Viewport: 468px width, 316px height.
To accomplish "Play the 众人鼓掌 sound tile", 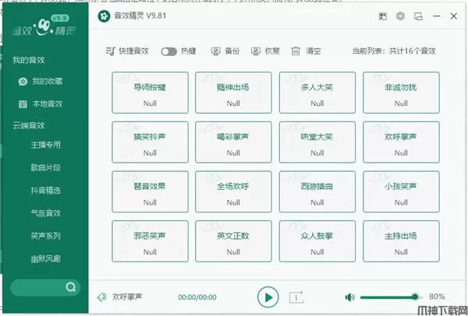I will tap(317, 241).
